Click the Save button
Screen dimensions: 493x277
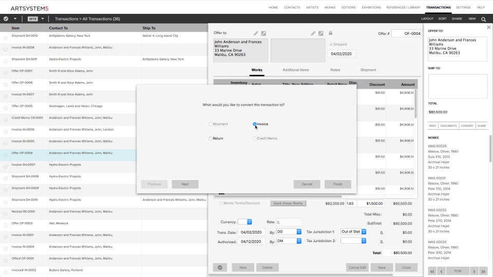(382, 268)
